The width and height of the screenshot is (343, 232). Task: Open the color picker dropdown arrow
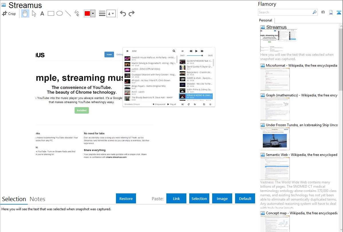point(93,13)
